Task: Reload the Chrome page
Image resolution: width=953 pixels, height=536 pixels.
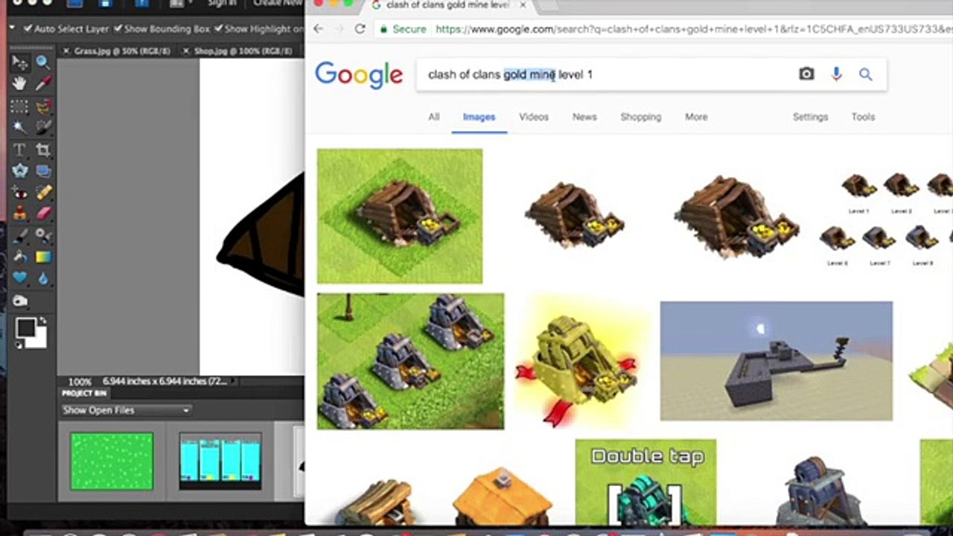Action: click(x=360, y=29)
